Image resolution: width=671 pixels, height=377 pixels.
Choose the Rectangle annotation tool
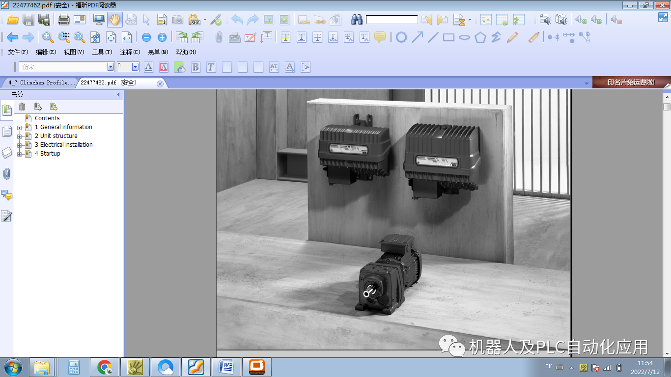[449, 37]
